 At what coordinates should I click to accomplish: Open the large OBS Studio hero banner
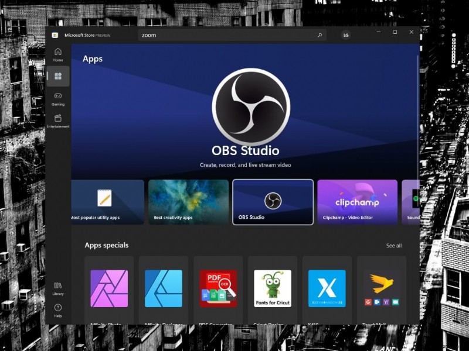click(245, 111)
